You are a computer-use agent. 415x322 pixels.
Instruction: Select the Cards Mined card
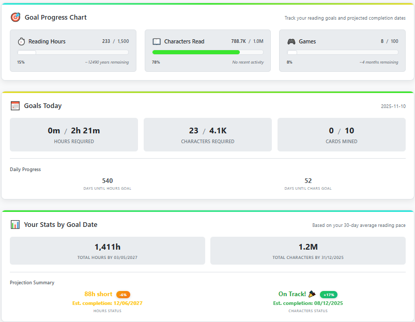tap(341, 134)
